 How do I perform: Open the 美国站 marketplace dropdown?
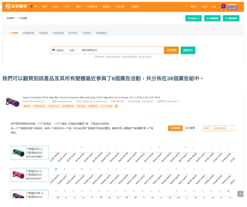(60, 50)
